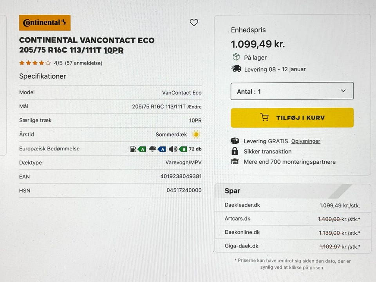Open the Oplysninger delivery info link
Screen dimensions: 376x282
click(305, 141)
